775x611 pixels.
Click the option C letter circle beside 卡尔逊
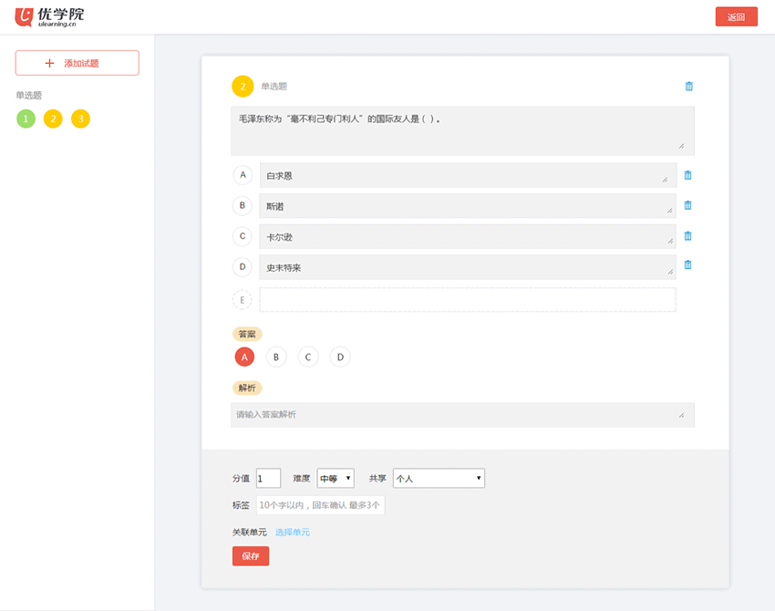tap(243, 236)
